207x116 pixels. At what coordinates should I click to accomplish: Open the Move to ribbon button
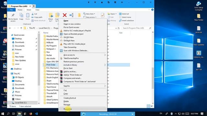(x=51, y=17)
